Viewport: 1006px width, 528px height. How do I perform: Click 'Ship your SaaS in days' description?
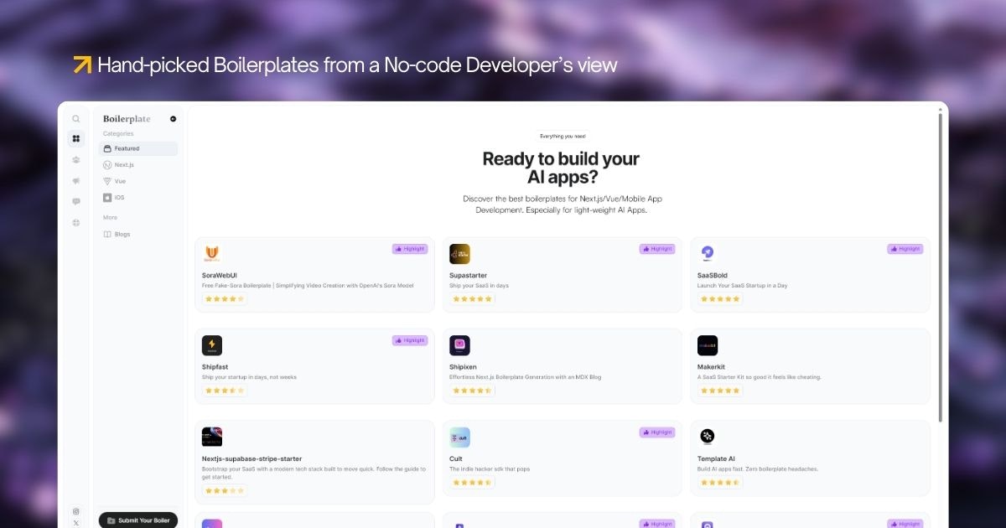click(x=479, y=286)
